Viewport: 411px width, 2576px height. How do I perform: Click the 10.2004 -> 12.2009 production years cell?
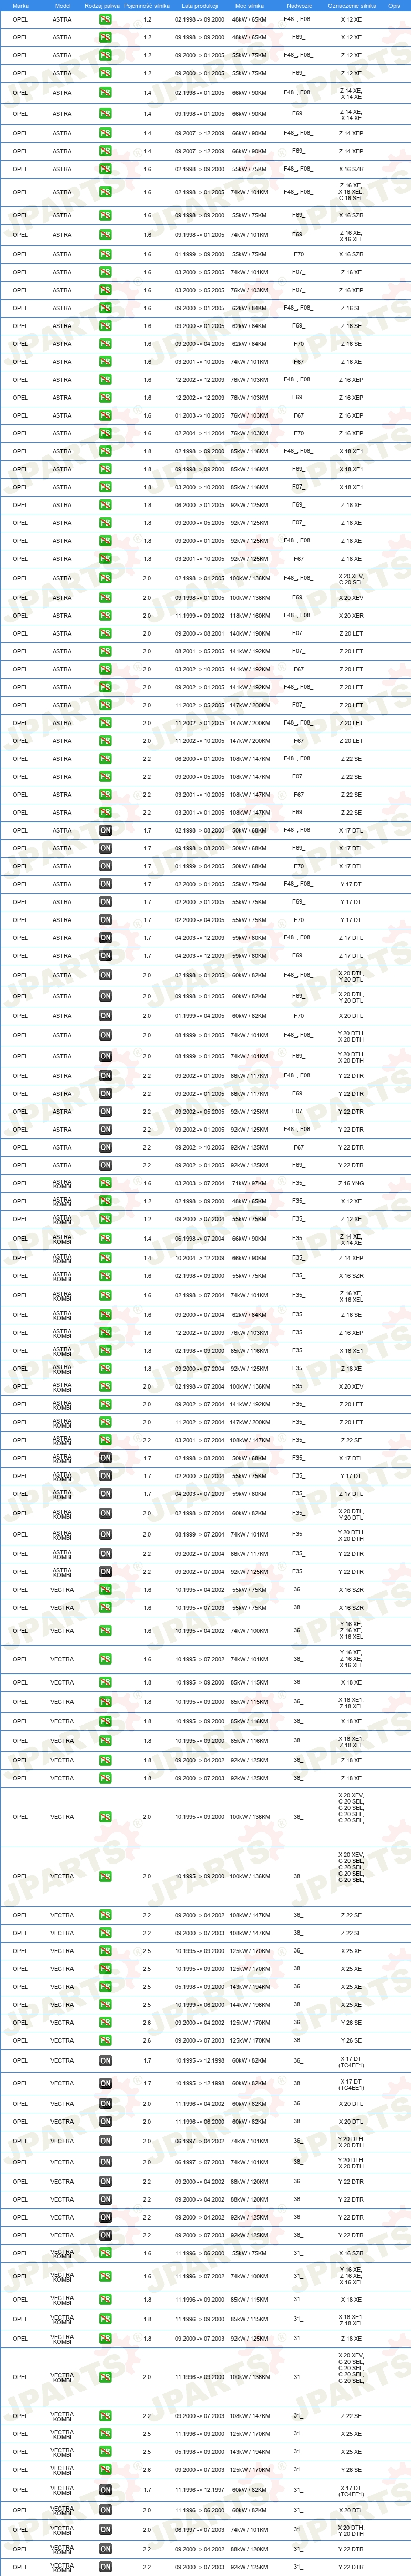(x=200, y=1258)
